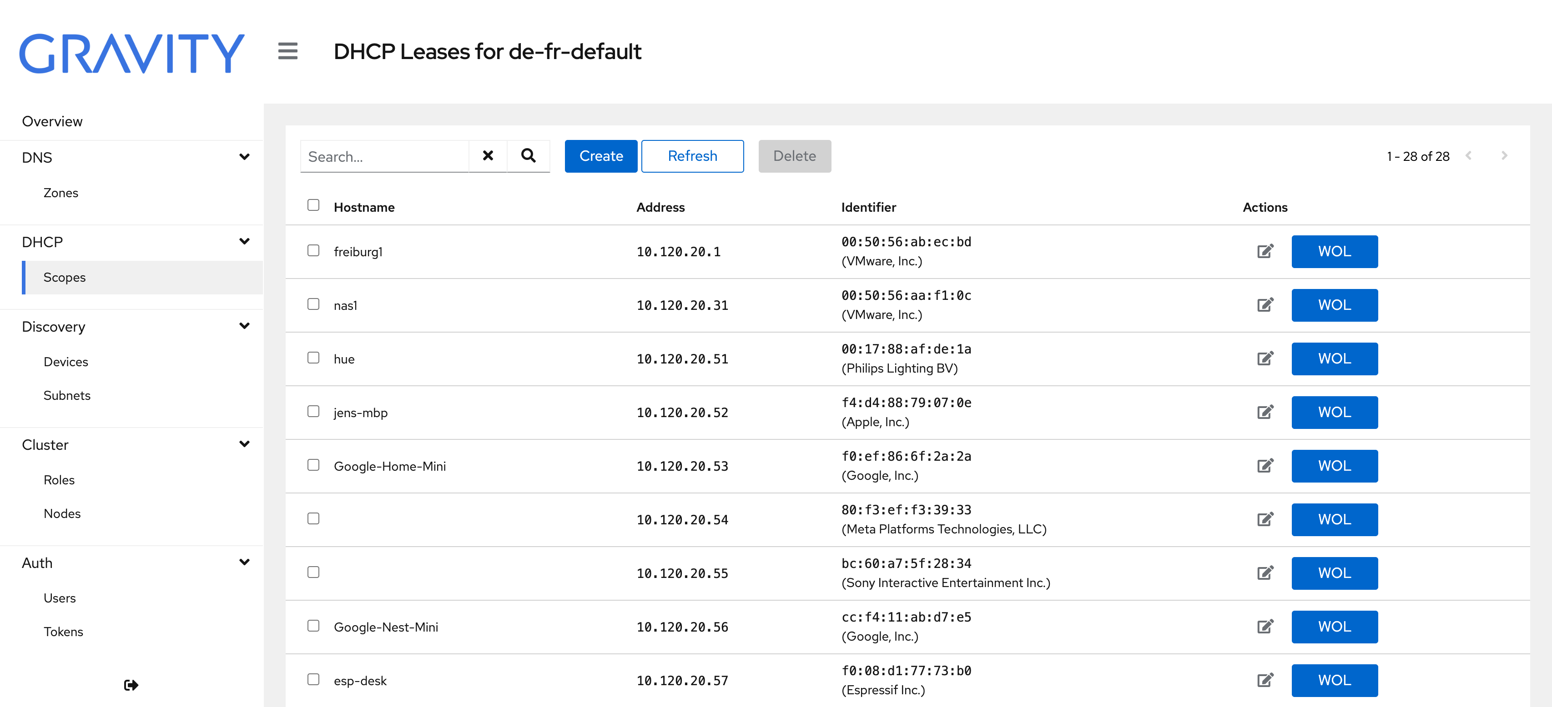This screenshot has width=1552, height=707.
Task: Click the logout icon in sidebar
Action: pyautogui.click(x=131, y=685)
